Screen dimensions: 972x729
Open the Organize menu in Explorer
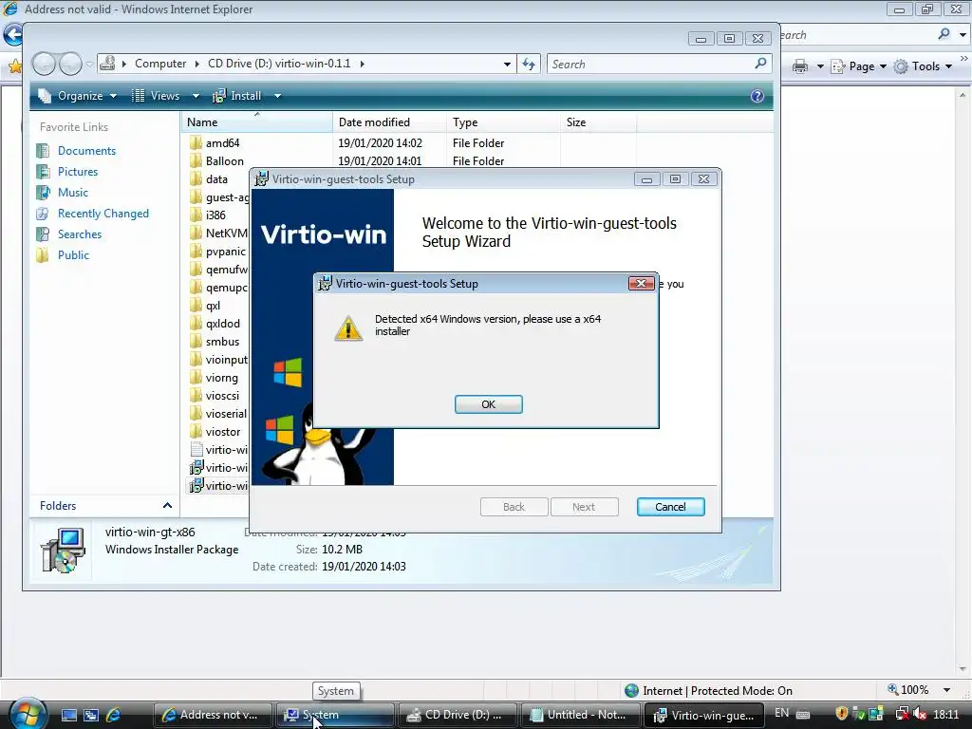click(x=78, y=96)
